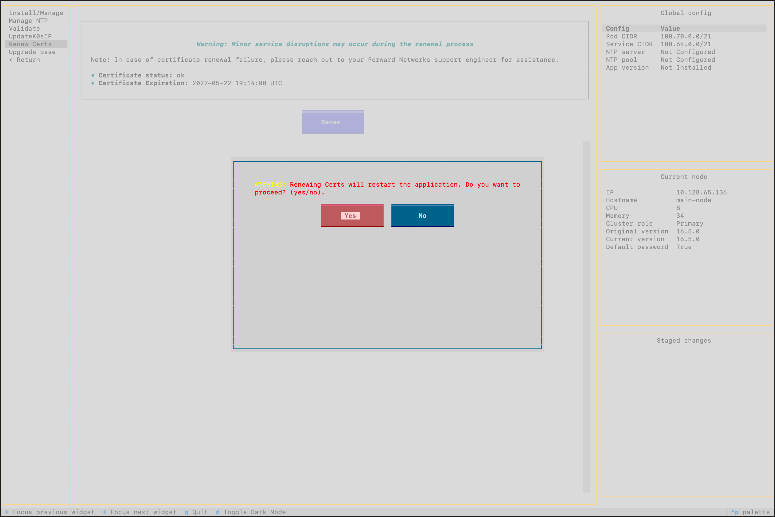
Task: Click the Memory value 34
Action: point(680,216)
